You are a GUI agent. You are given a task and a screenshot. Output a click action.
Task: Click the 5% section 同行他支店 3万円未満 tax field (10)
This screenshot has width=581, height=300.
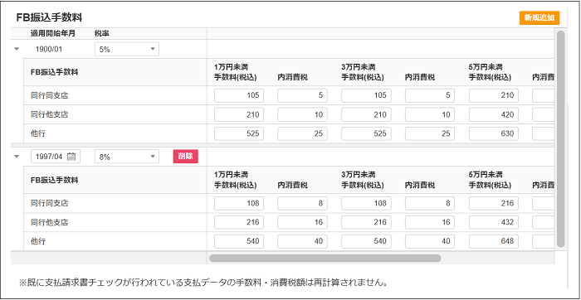pyautogui.click(x=430, y=114)
